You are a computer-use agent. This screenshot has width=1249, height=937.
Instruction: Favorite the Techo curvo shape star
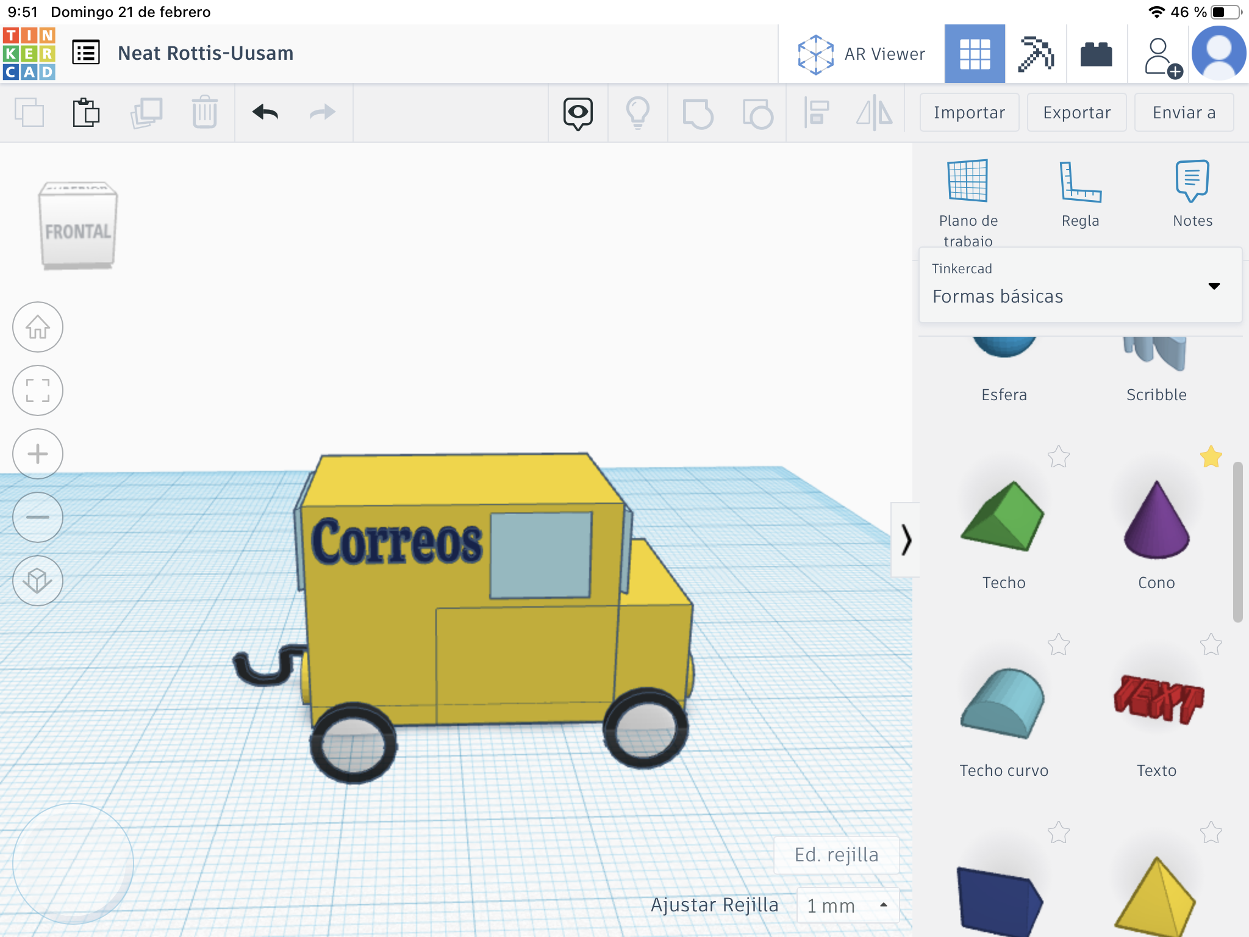coord(1059,644)
